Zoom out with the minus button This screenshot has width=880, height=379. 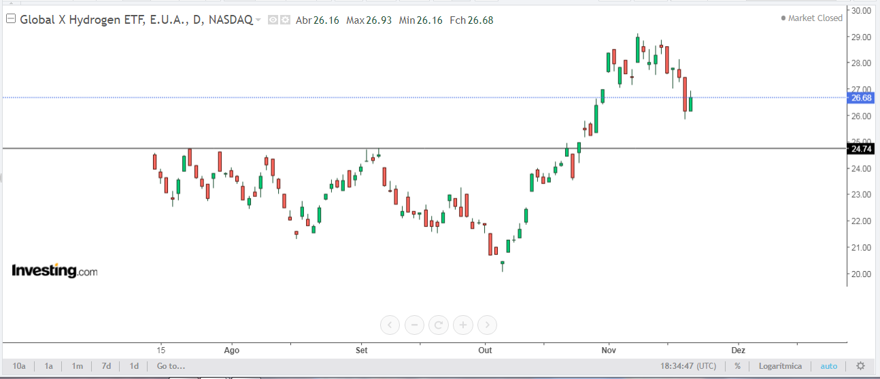coord(414,325)
